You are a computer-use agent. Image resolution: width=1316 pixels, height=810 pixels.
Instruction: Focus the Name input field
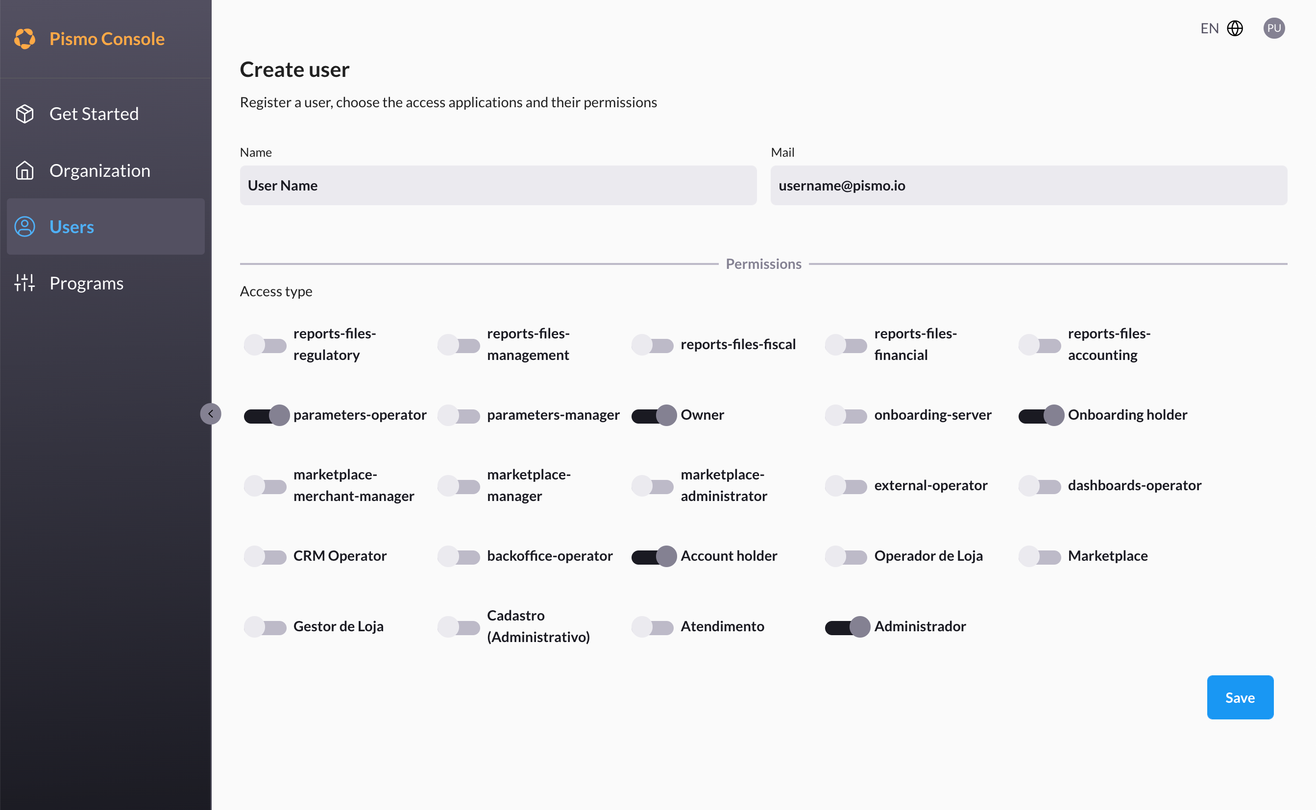coord(498,185)
